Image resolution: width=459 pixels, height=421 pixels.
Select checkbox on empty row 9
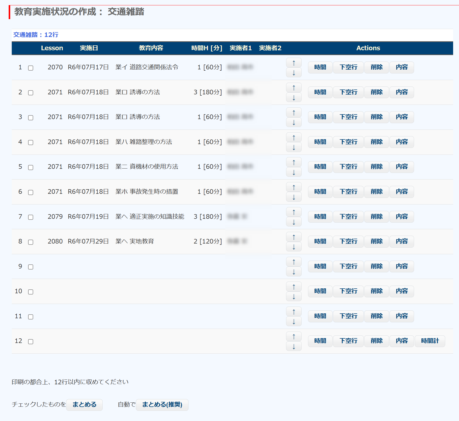[x=31, y=267]
